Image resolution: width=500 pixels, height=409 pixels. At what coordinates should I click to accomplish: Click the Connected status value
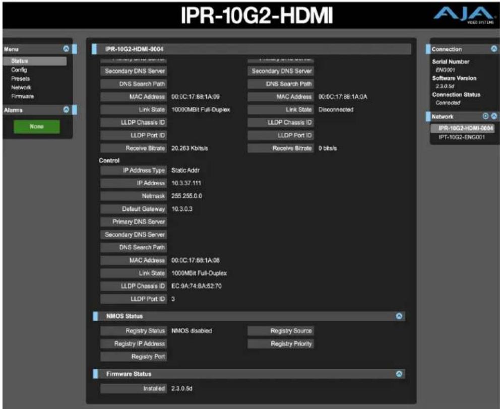click(448, 103)
